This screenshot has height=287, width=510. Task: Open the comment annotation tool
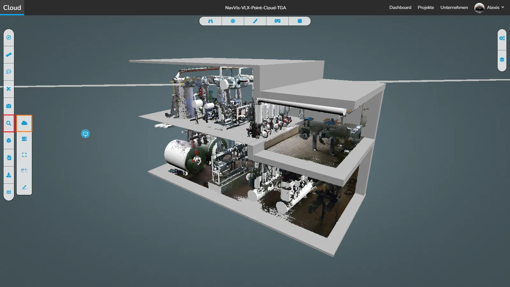[x=9, y=72]
